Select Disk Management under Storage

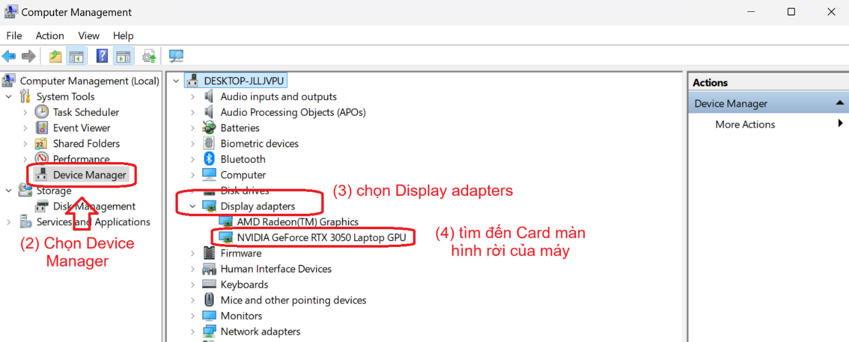pos(94,206)
